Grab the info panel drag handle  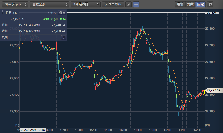pos(3,13)
